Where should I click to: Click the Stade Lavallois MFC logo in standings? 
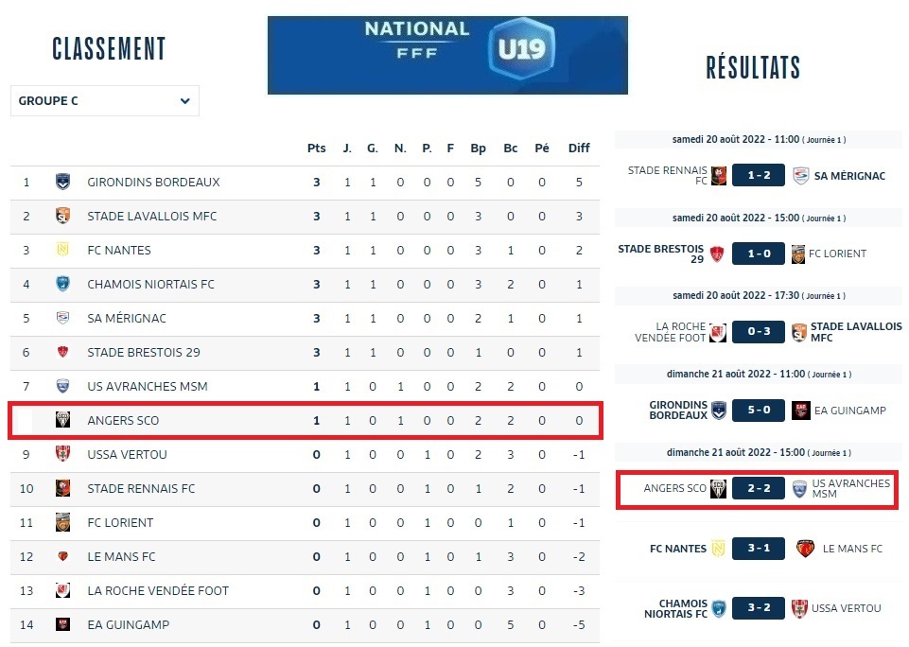pos(62,216)
